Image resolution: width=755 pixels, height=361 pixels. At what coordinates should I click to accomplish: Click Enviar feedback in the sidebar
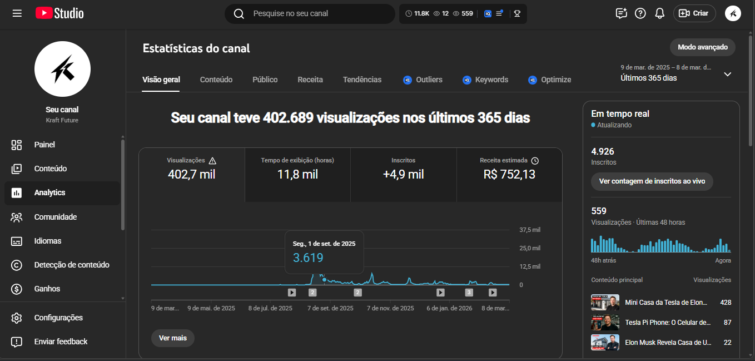coord(62,342)
